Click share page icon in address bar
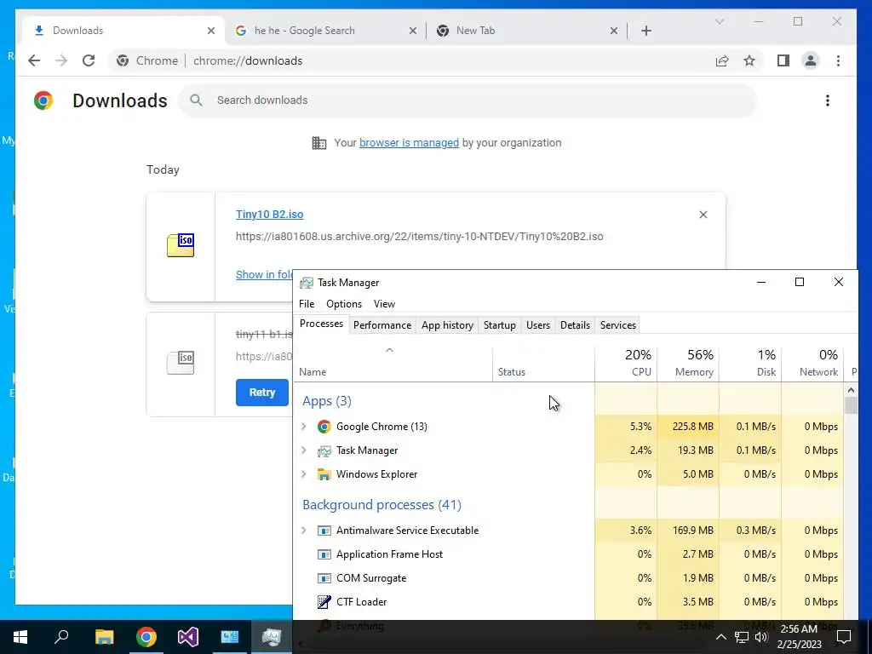The image size is (872, 654). (x=722, y=60)
